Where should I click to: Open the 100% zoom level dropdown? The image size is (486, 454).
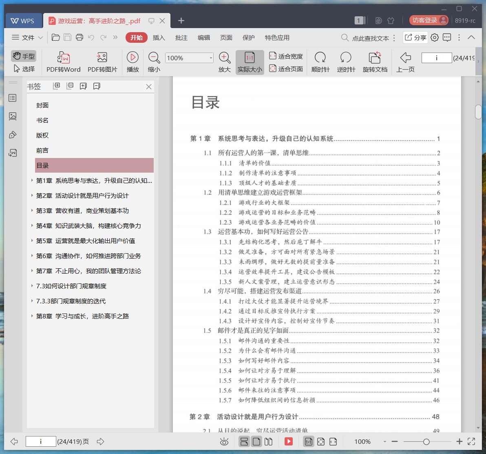click(211, 58)
